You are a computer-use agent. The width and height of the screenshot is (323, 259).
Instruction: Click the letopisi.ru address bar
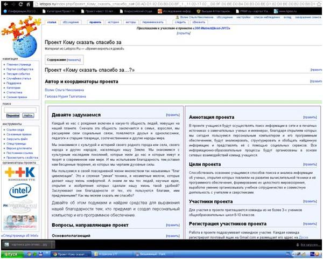[175, 4]
